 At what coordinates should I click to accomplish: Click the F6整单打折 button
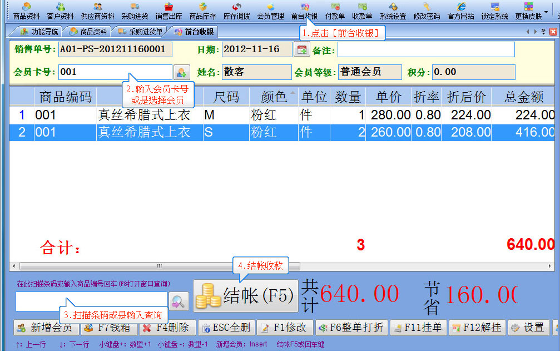[351, 328]
